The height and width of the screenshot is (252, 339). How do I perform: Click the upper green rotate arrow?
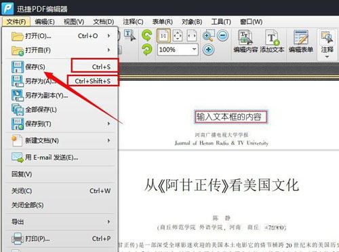point(146,35)
